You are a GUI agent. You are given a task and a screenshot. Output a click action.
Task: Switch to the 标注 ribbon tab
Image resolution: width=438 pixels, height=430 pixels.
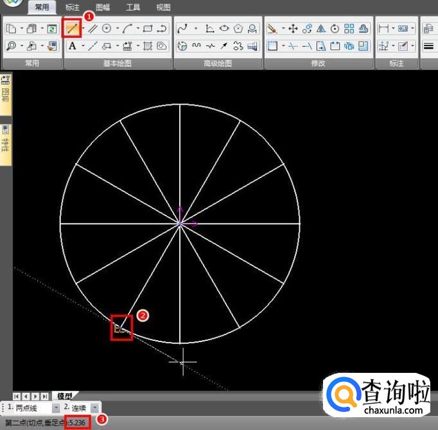click(73, 8)
